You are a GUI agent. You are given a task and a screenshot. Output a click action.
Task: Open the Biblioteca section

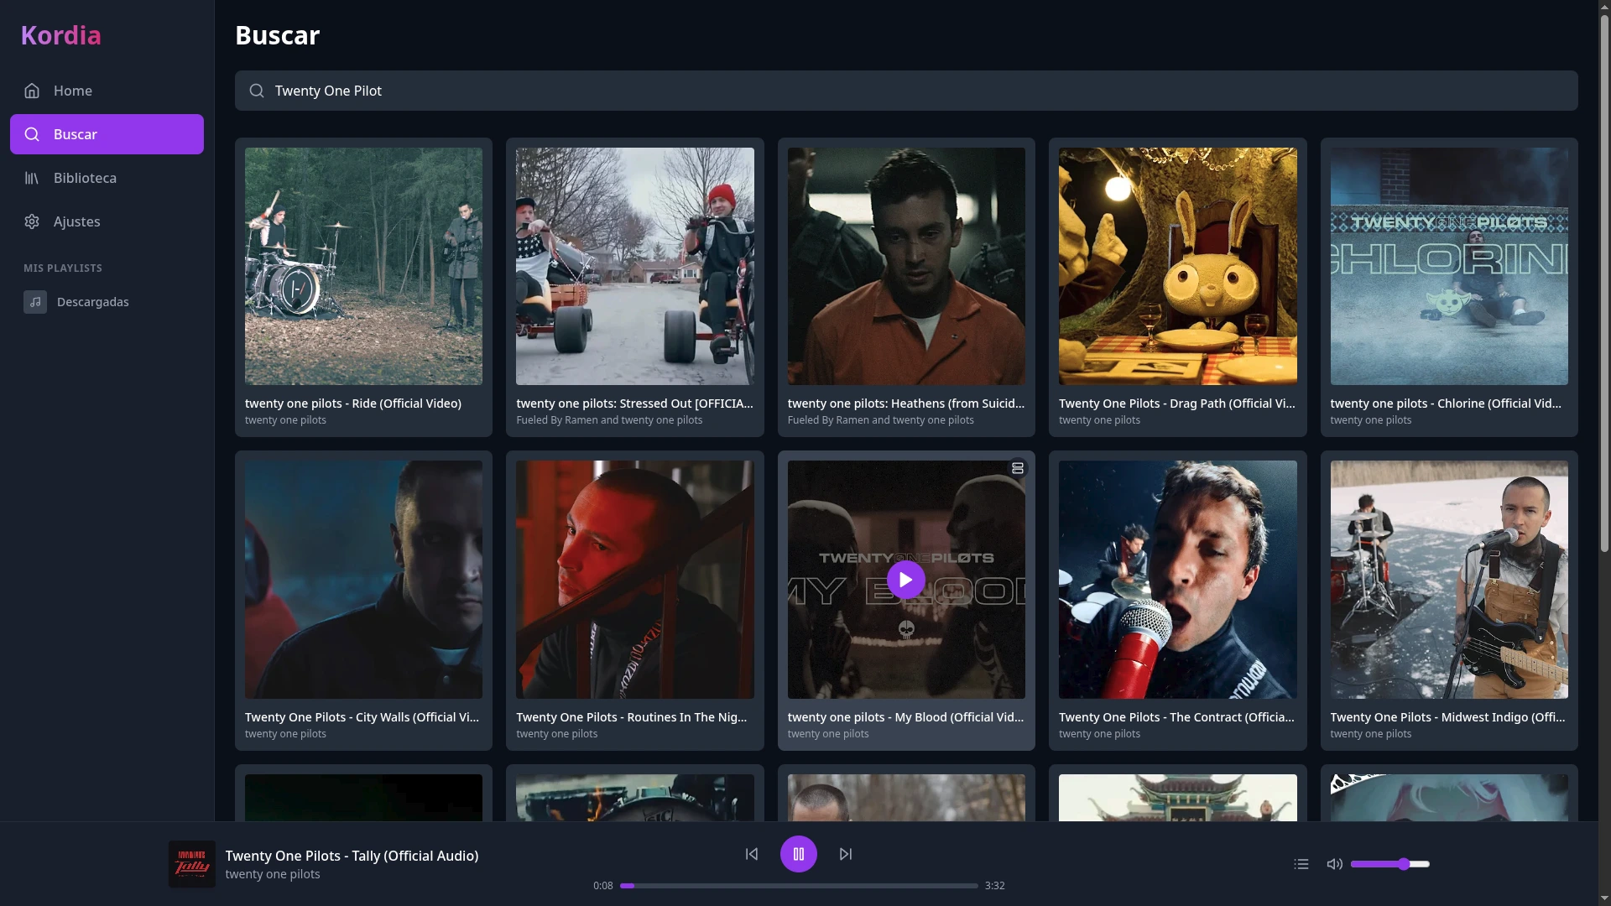[107, 178]
